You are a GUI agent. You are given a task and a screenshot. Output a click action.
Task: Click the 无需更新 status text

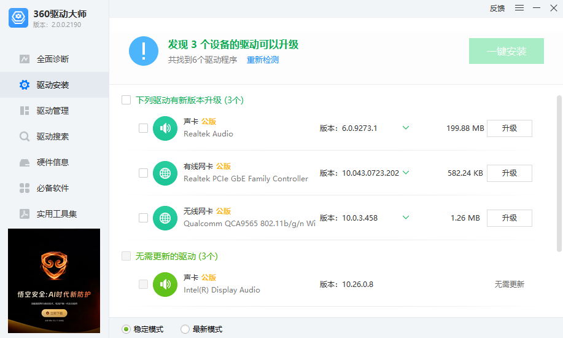tap(510, 285)
